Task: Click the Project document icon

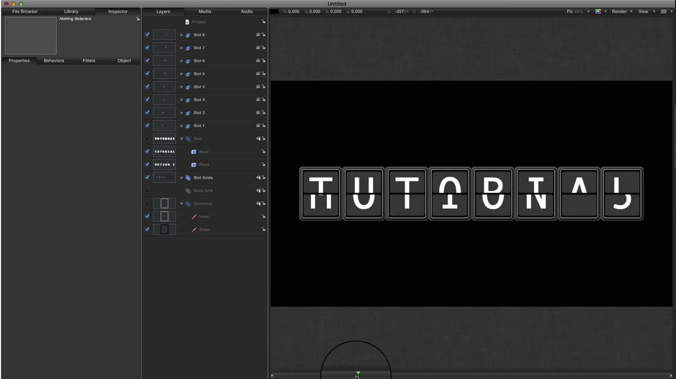Action: (187, 22)
